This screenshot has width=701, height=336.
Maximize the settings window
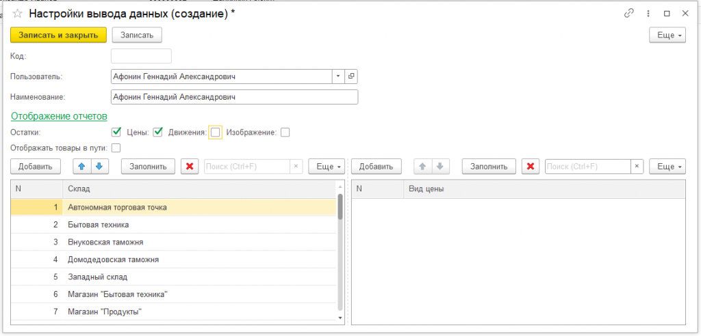pos(667,14)
